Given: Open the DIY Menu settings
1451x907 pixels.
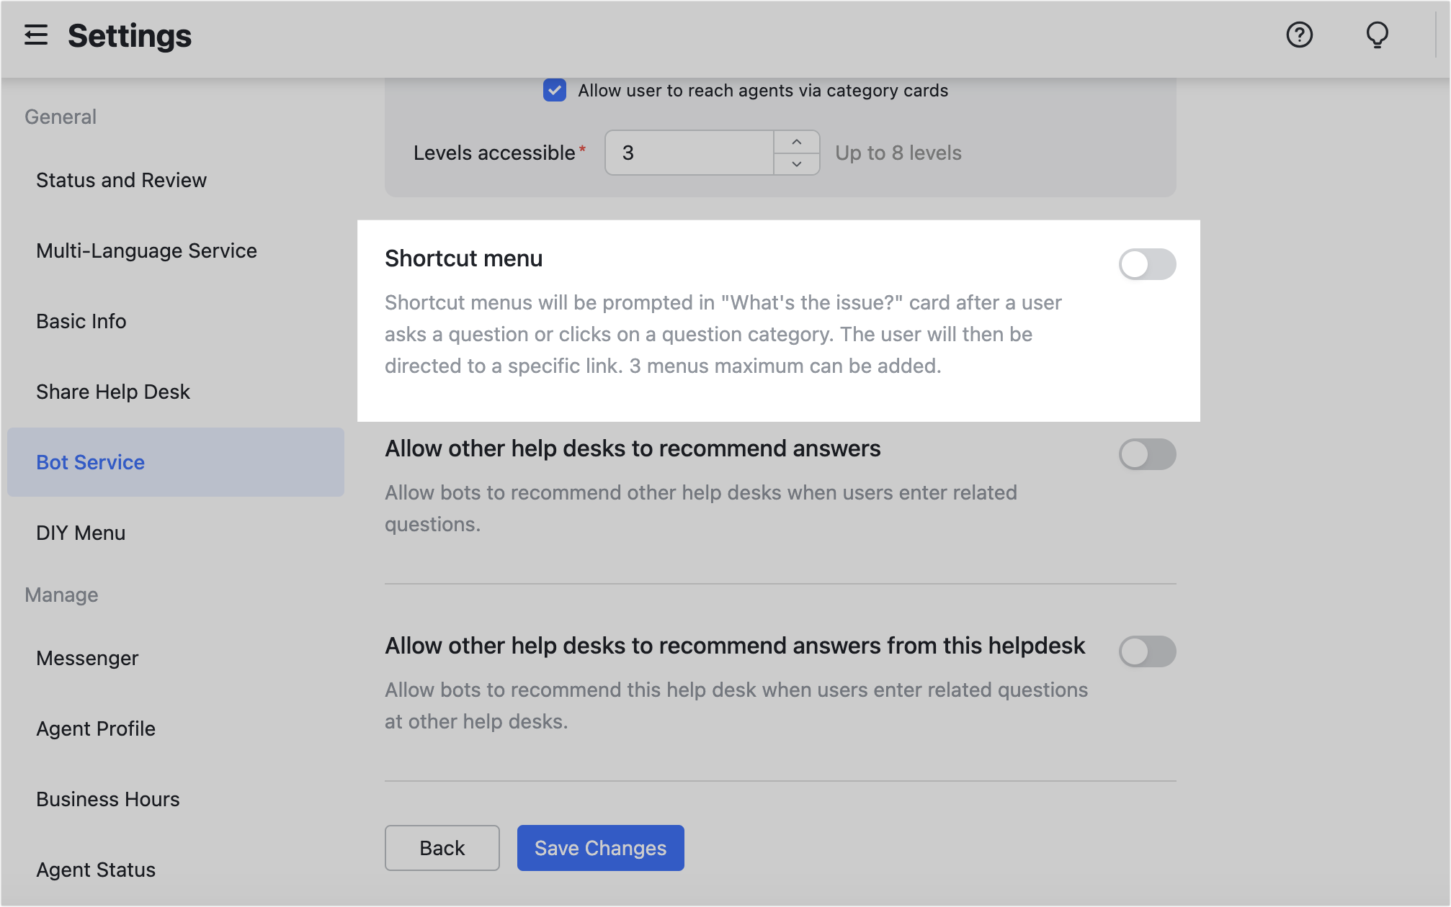Looking at the screenshot, I should [81, 533].
